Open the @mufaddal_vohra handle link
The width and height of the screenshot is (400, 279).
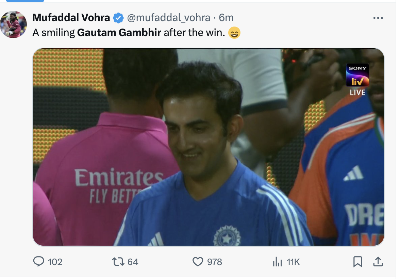pos(168,18)
